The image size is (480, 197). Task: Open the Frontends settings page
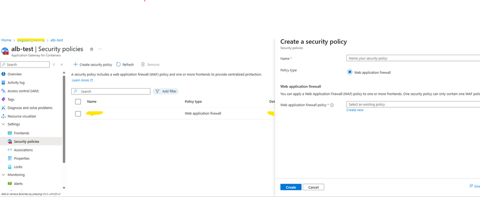click(x=22, y=133)
